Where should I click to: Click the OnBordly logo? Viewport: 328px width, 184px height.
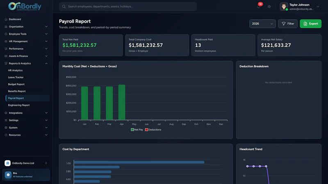25,6
